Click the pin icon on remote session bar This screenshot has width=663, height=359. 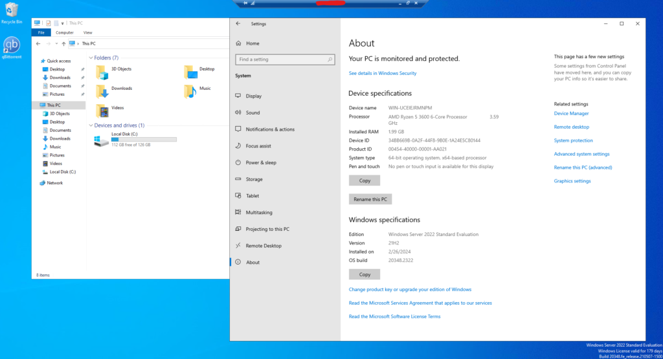245,3
